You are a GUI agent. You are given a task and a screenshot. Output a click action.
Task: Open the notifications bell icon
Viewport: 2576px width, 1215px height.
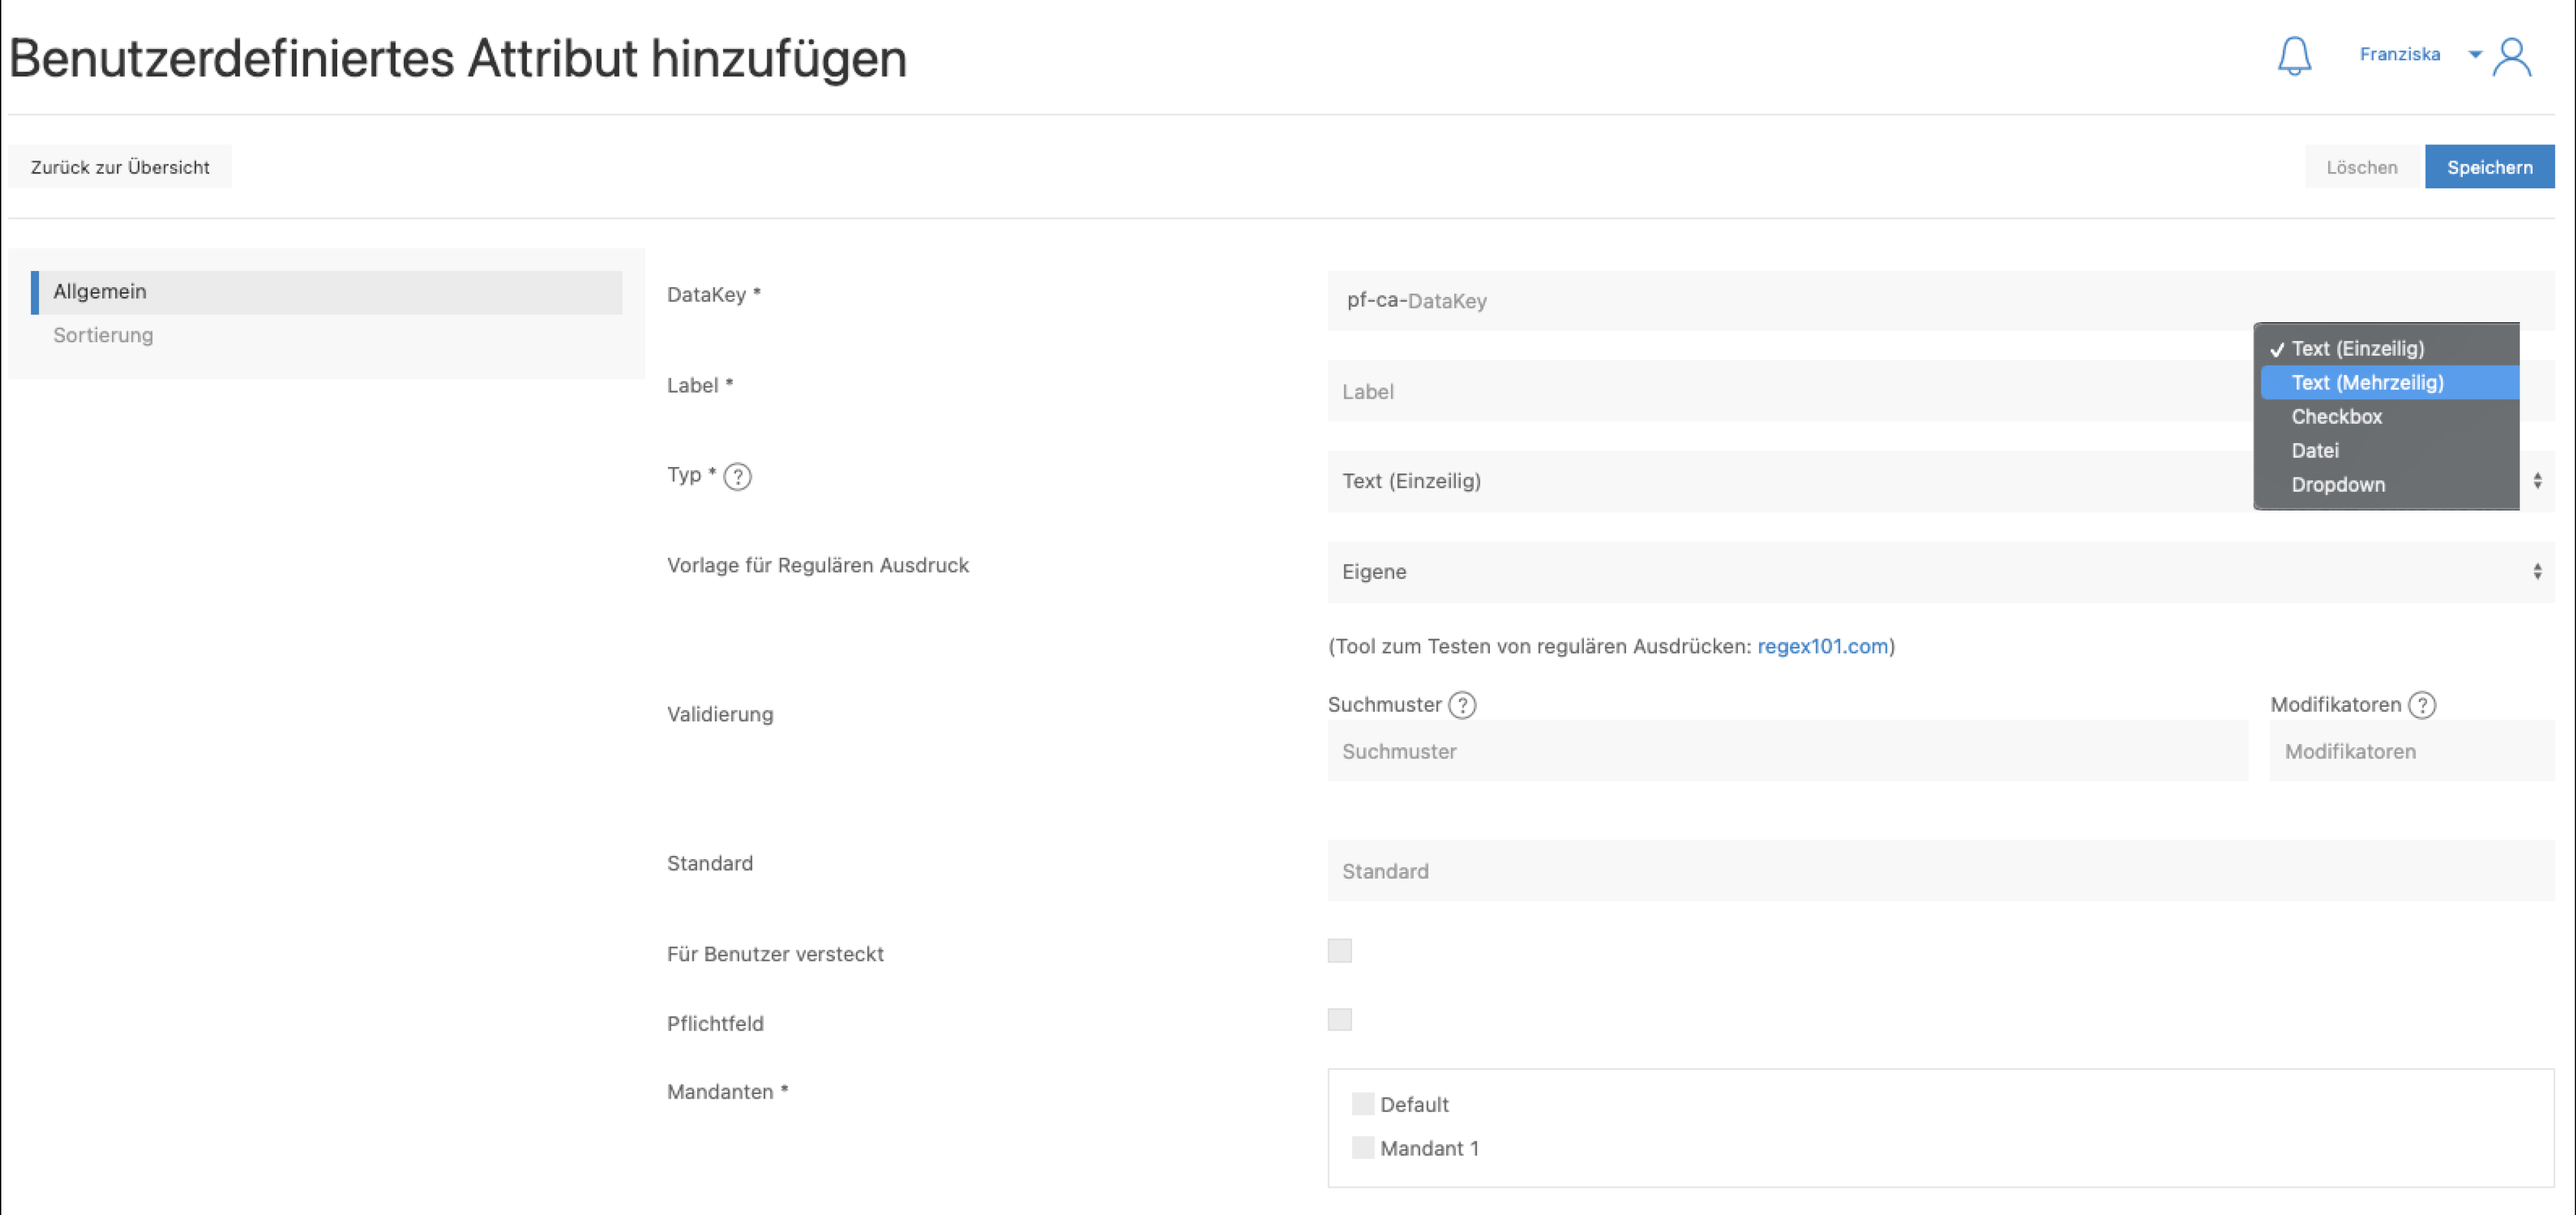pyautogui.click(x=2294, y=56)
